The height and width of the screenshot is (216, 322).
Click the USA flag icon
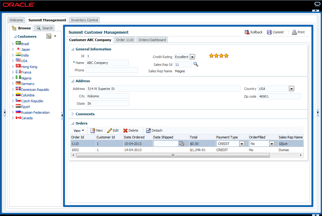coord(18,60)
